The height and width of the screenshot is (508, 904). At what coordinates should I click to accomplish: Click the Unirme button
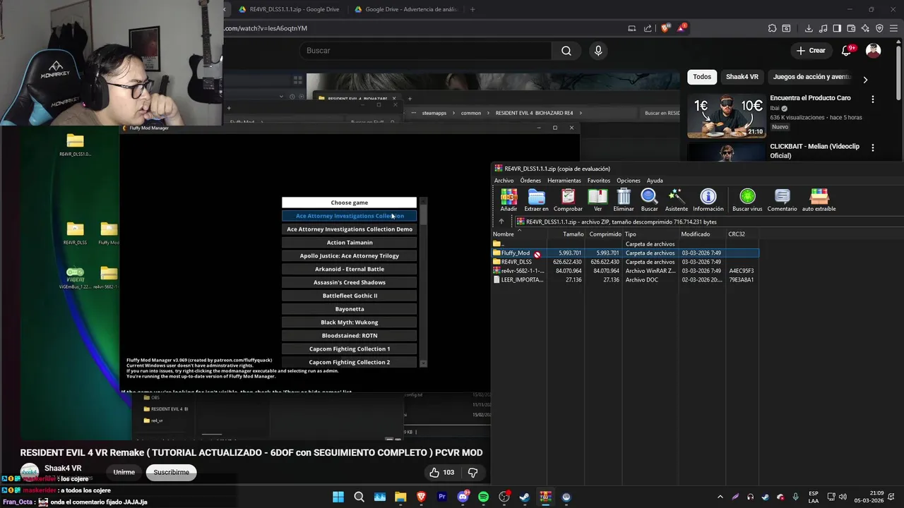tap(124, 473)
